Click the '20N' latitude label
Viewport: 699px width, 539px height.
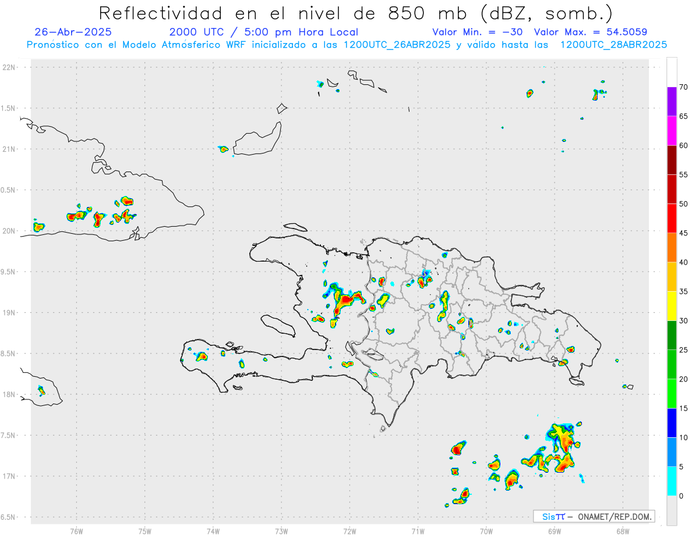[x=10, y=231]
